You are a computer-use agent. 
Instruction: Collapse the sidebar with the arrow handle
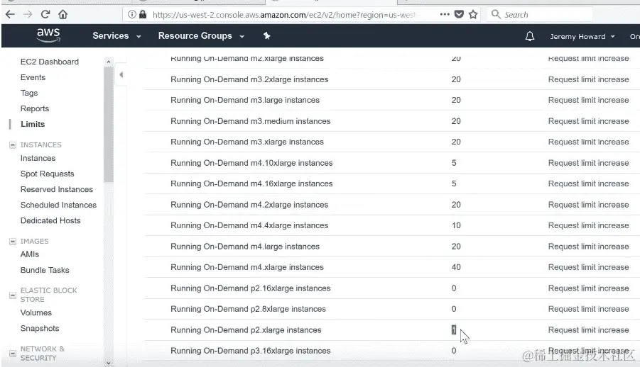121,74
